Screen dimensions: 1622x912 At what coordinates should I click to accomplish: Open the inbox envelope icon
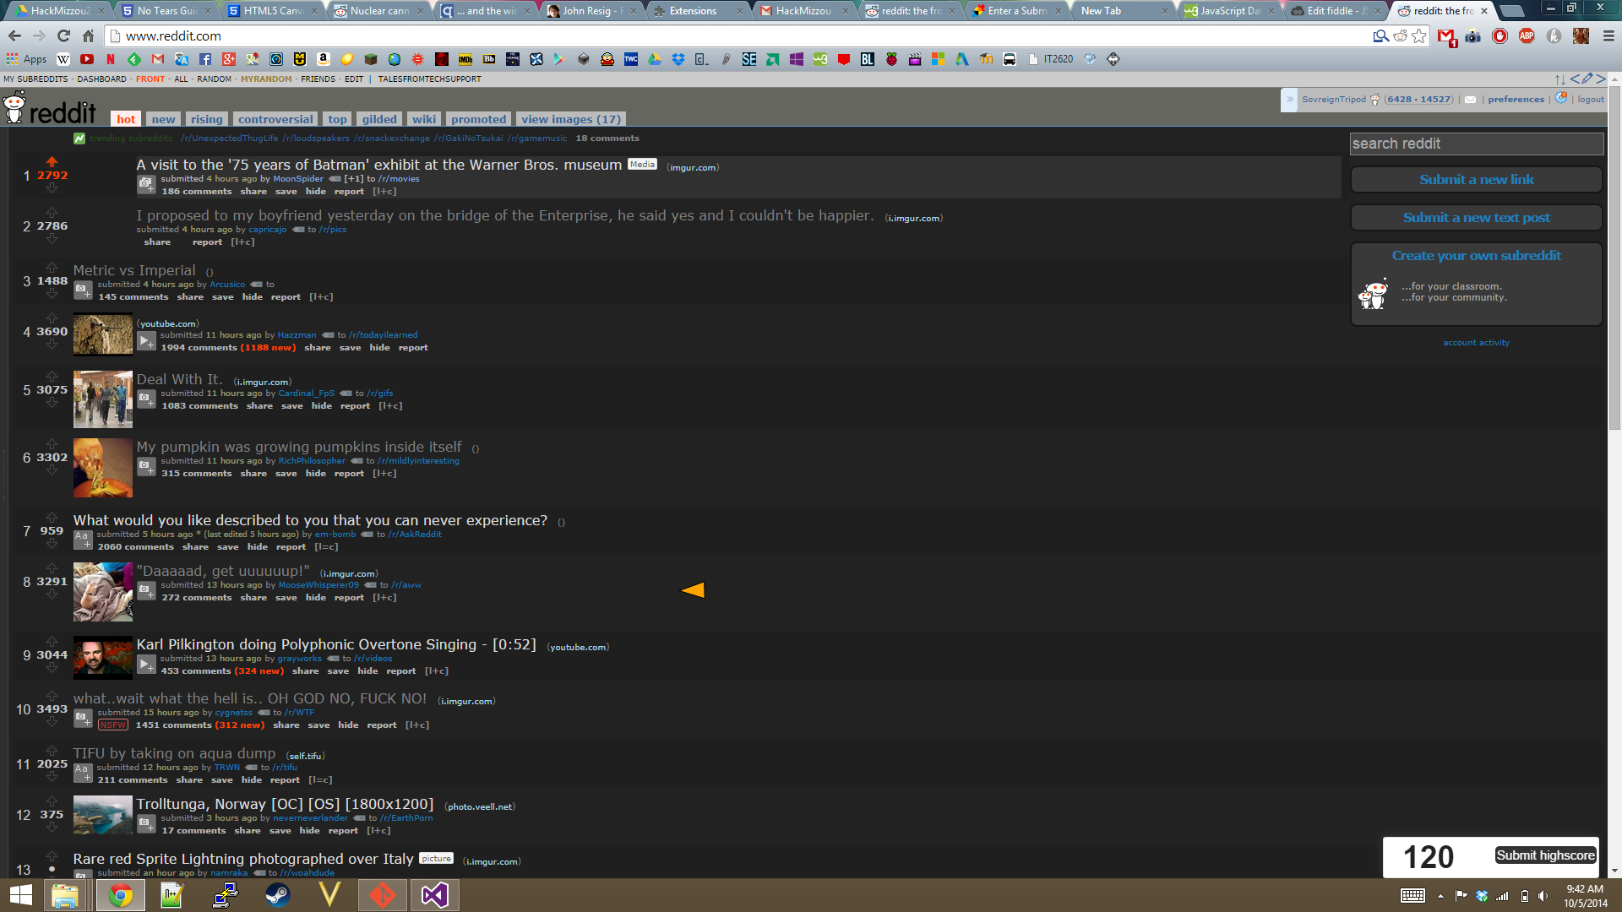pos(1470,100)
